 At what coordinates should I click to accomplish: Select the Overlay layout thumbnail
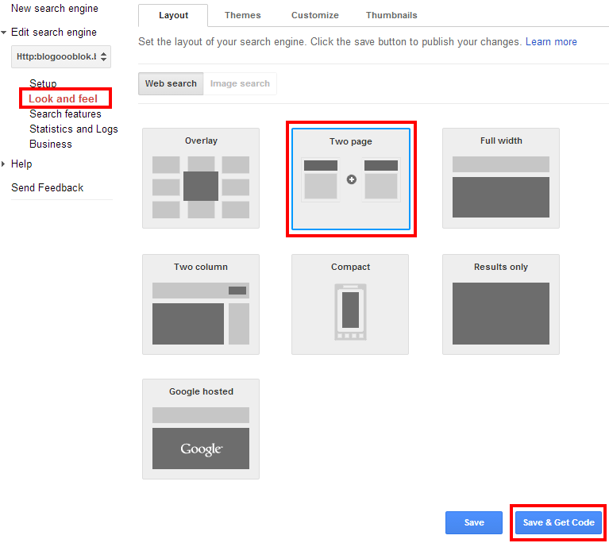tap(201, 179)
